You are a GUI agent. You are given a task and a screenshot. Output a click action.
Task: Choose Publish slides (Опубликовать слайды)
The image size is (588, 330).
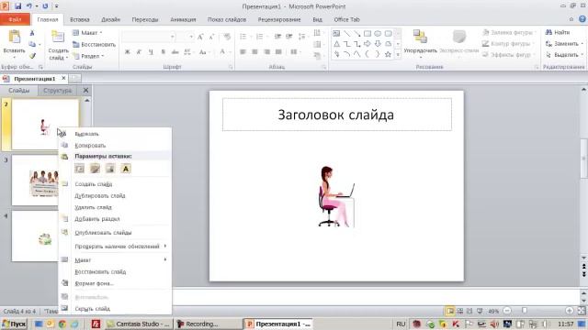tap(115, 232)
